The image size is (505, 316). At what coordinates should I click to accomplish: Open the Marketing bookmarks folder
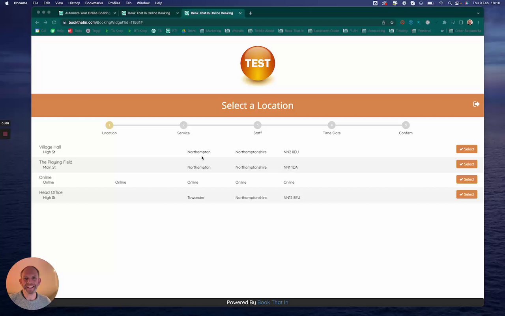tap(210, 31)
